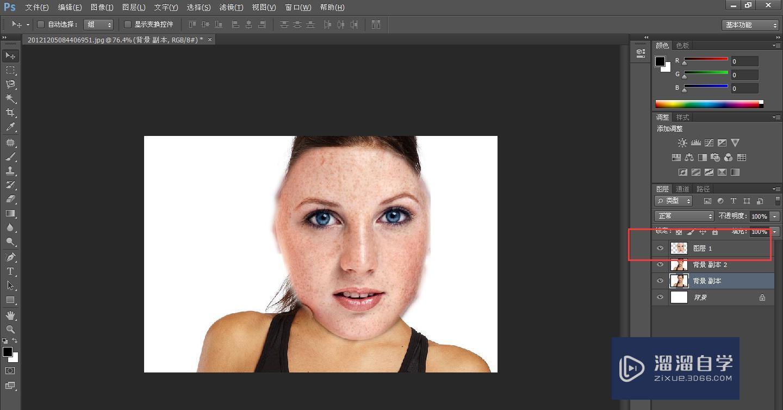This screenshot has height=410, width=783.
Task: Click the R channel value field
Action: click(x=744, y=61)
